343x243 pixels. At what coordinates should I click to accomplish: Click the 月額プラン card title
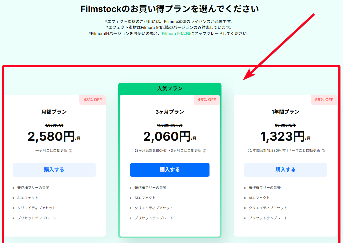point(54,112)
